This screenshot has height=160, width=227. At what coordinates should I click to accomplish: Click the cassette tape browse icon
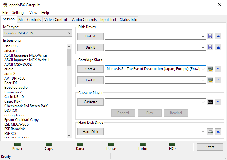210,102
